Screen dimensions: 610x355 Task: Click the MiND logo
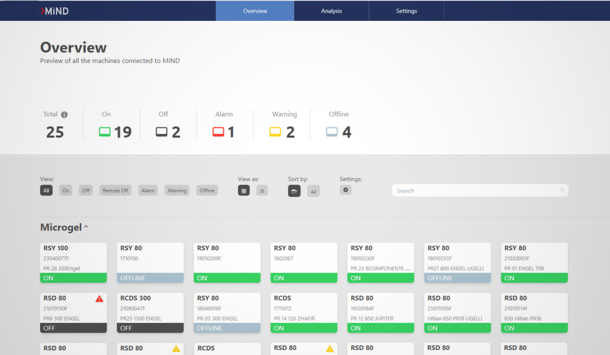[x=53, y=11]
